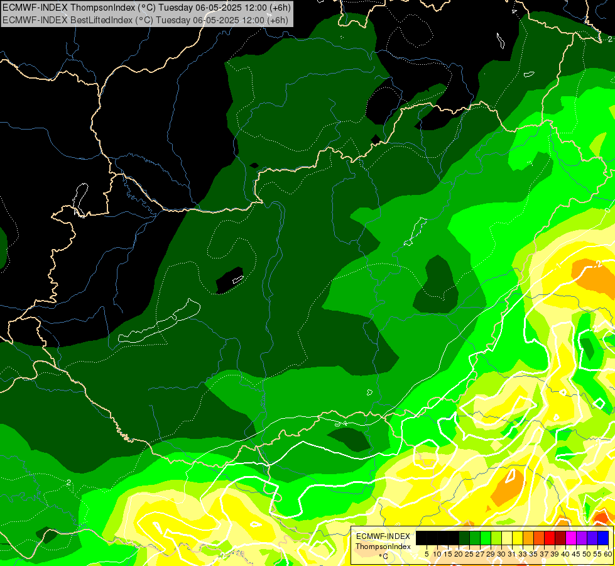Click the orange 33-35 legend swatch

(528, 538)
